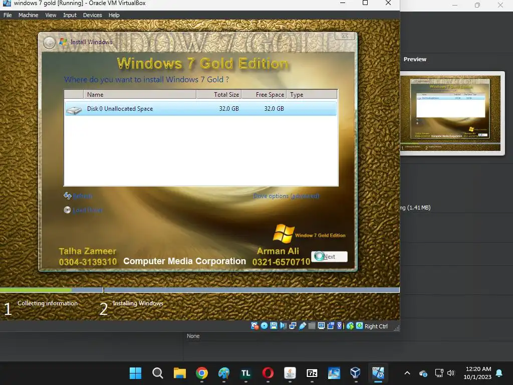Click the CPU virtualization 'V' status icon

tap(340, 326)
